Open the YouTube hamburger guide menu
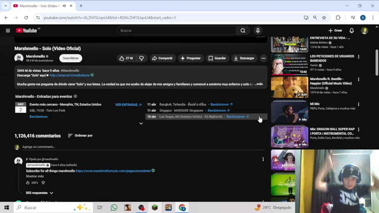 coord(8,30)
